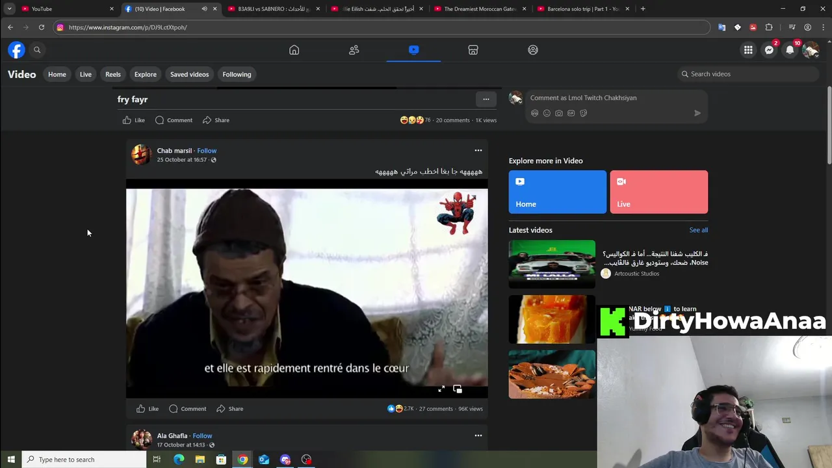
Task: Open the Facebook search magnifier
Action: [x=37, y=50]
